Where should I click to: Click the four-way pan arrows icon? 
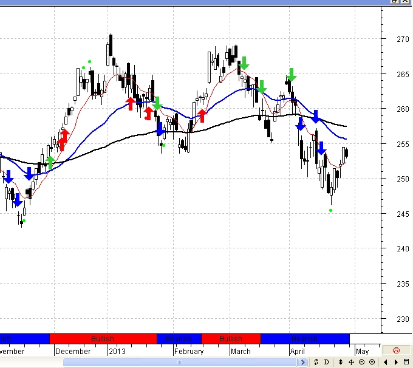(x=352, y=362)
